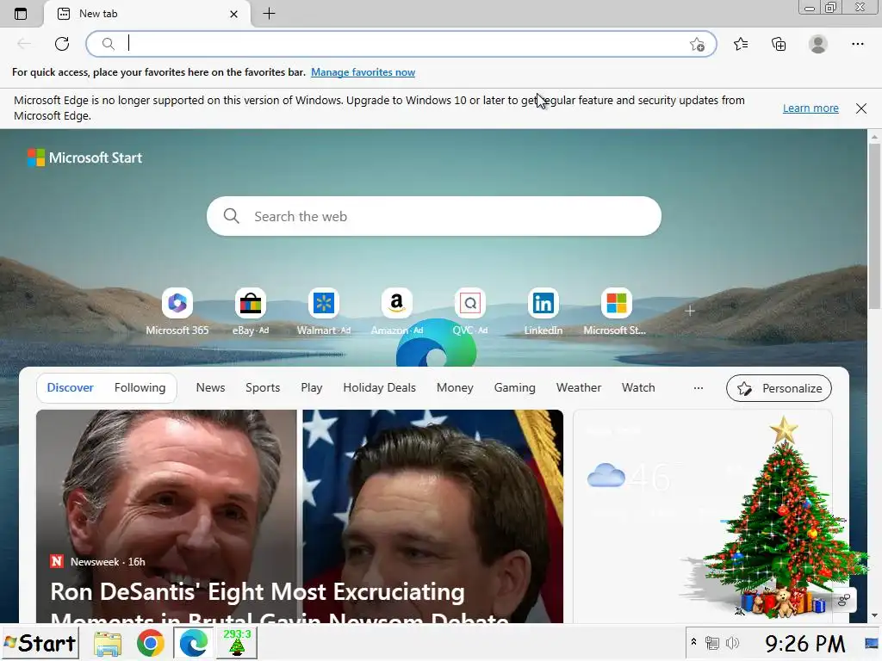
Task: Open Microsoft Store quick link
Action: click(x=616, y=312)
